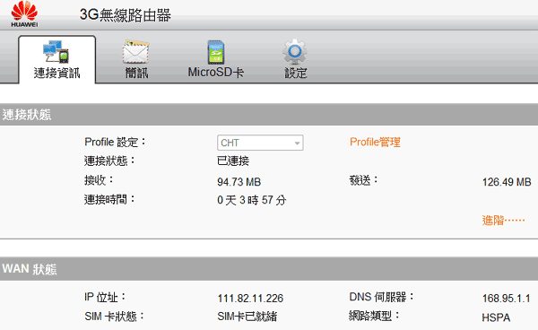Select the IP 位址 label
538x330 pixels.
[105, 297]
